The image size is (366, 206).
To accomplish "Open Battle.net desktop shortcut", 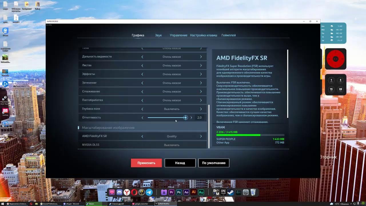I will [5, 85].
